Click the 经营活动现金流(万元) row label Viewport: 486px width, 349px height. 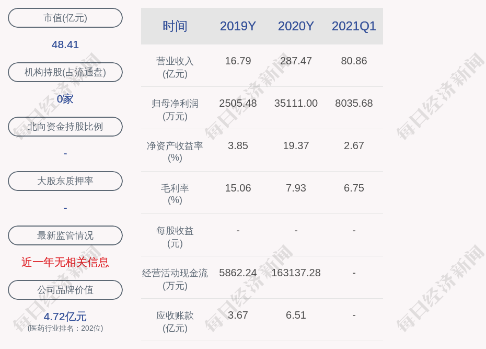pyautogui.click(x=175, y=279)
